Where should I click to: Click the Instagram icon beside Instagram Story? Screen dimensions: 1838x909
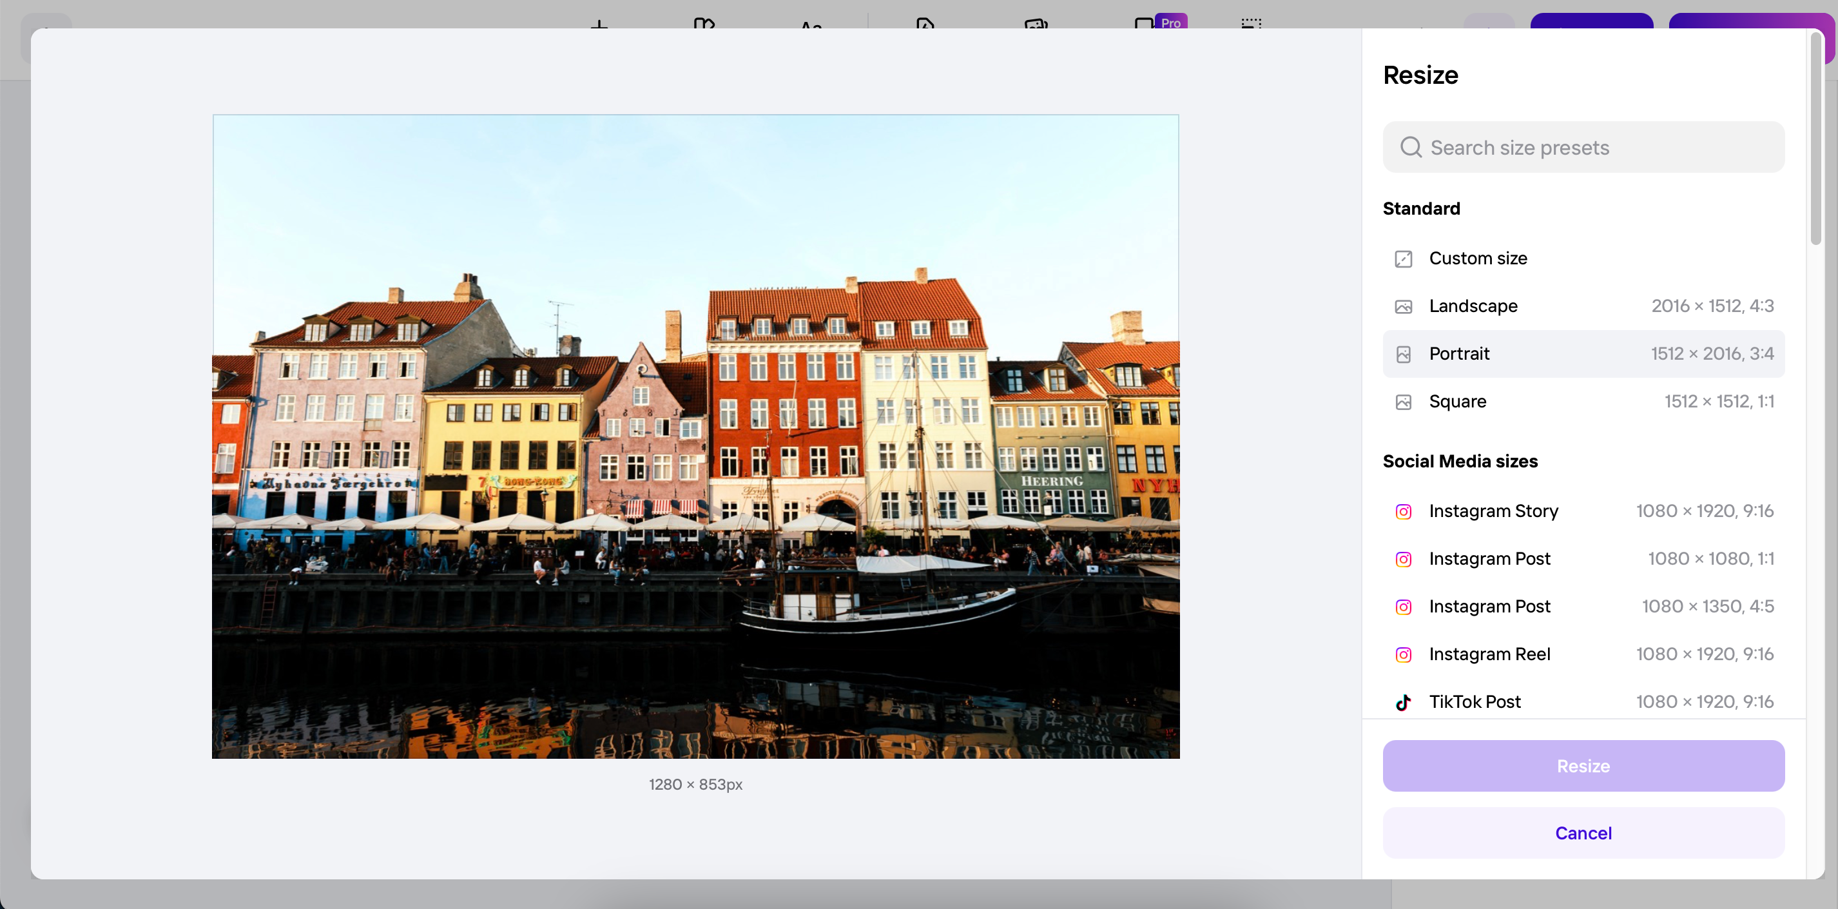pos(1403,511)
